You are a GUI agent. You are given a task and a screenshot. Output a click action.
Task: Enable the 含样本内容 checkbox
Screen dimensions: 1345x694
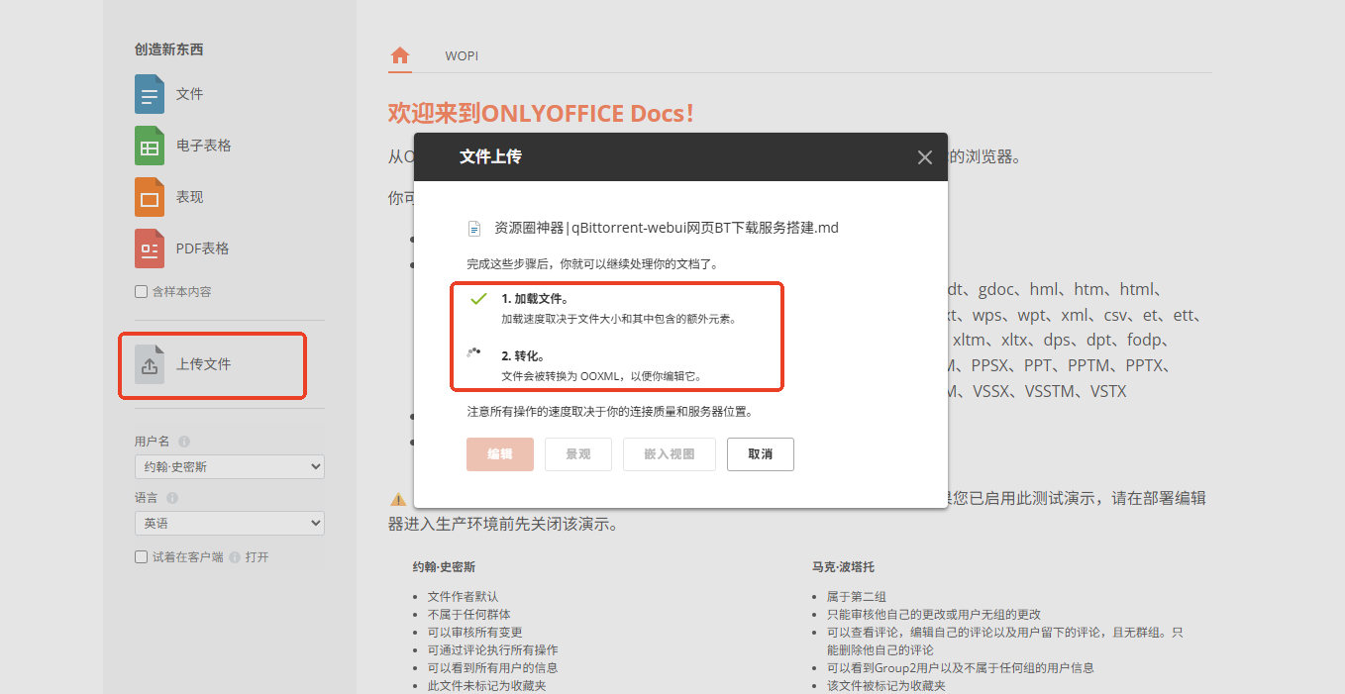click(x=142, y=292)
